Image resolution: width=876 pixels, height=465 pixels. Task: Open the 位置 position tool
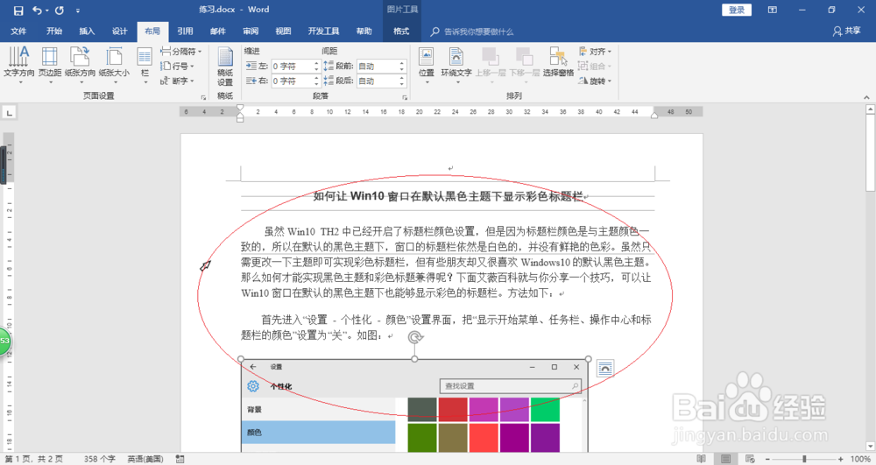[x=427, y=65]
